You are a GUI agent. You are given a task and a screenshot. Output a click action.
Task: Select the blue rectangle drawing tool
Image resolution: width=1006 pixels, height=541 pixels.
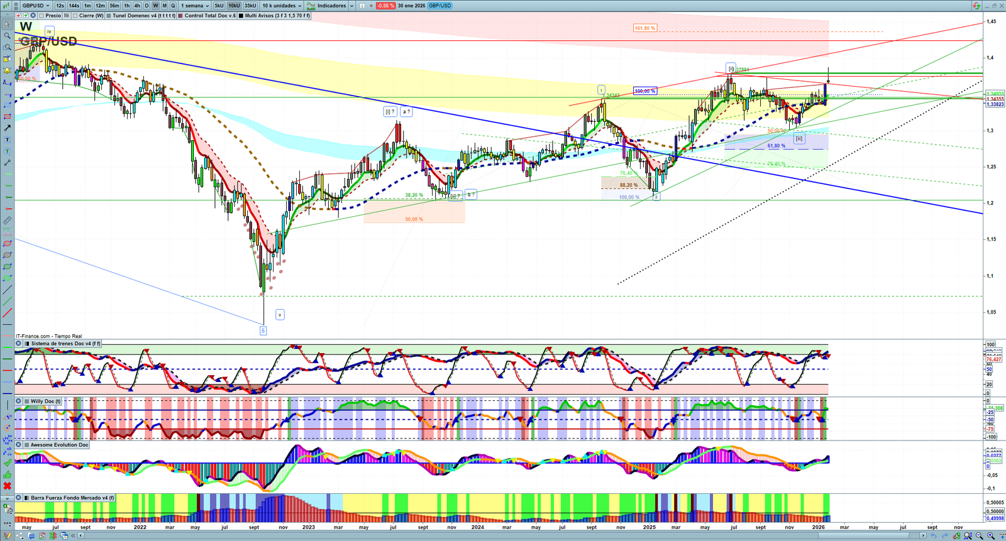pyautogui.click(x=8, y=106)
